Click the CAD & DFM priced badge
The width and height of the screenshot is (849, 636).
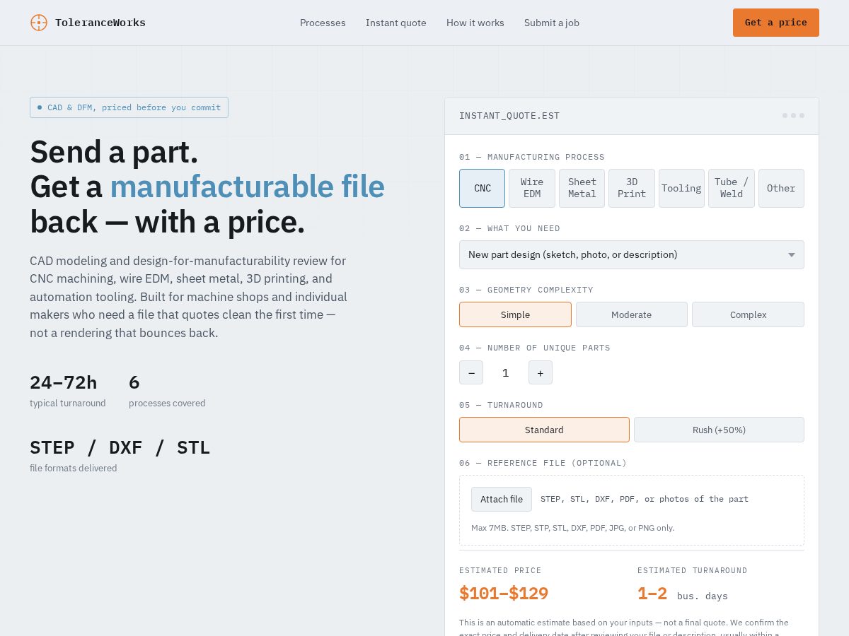[129, 107]
